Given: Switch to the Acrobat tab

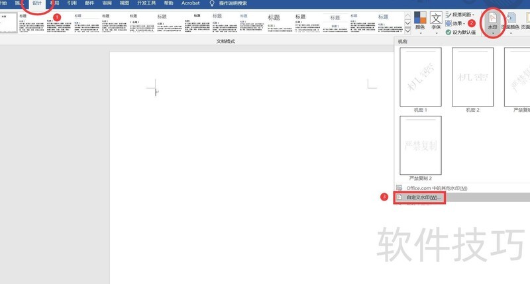Looking at the screenshot, I should (x=190, y=3).
